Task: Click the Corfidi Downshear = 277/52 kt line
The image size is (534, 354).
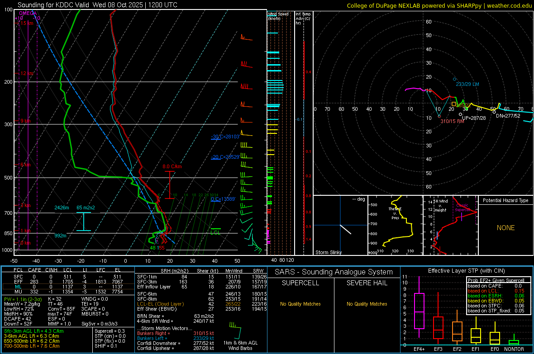Action: click(x=176, y=343)
